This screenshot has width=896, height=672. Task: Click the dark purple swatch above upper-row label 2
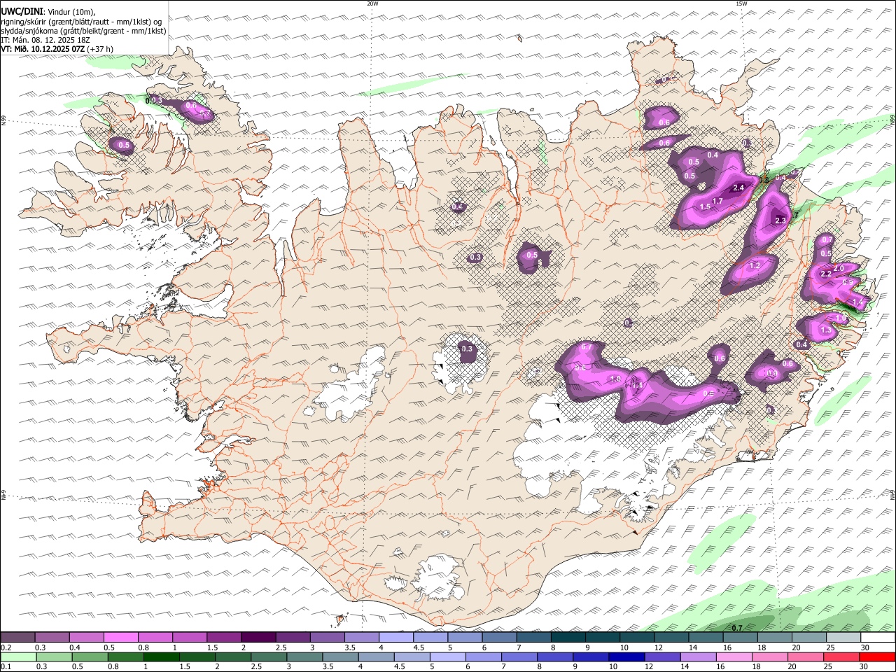coord(258,638)
